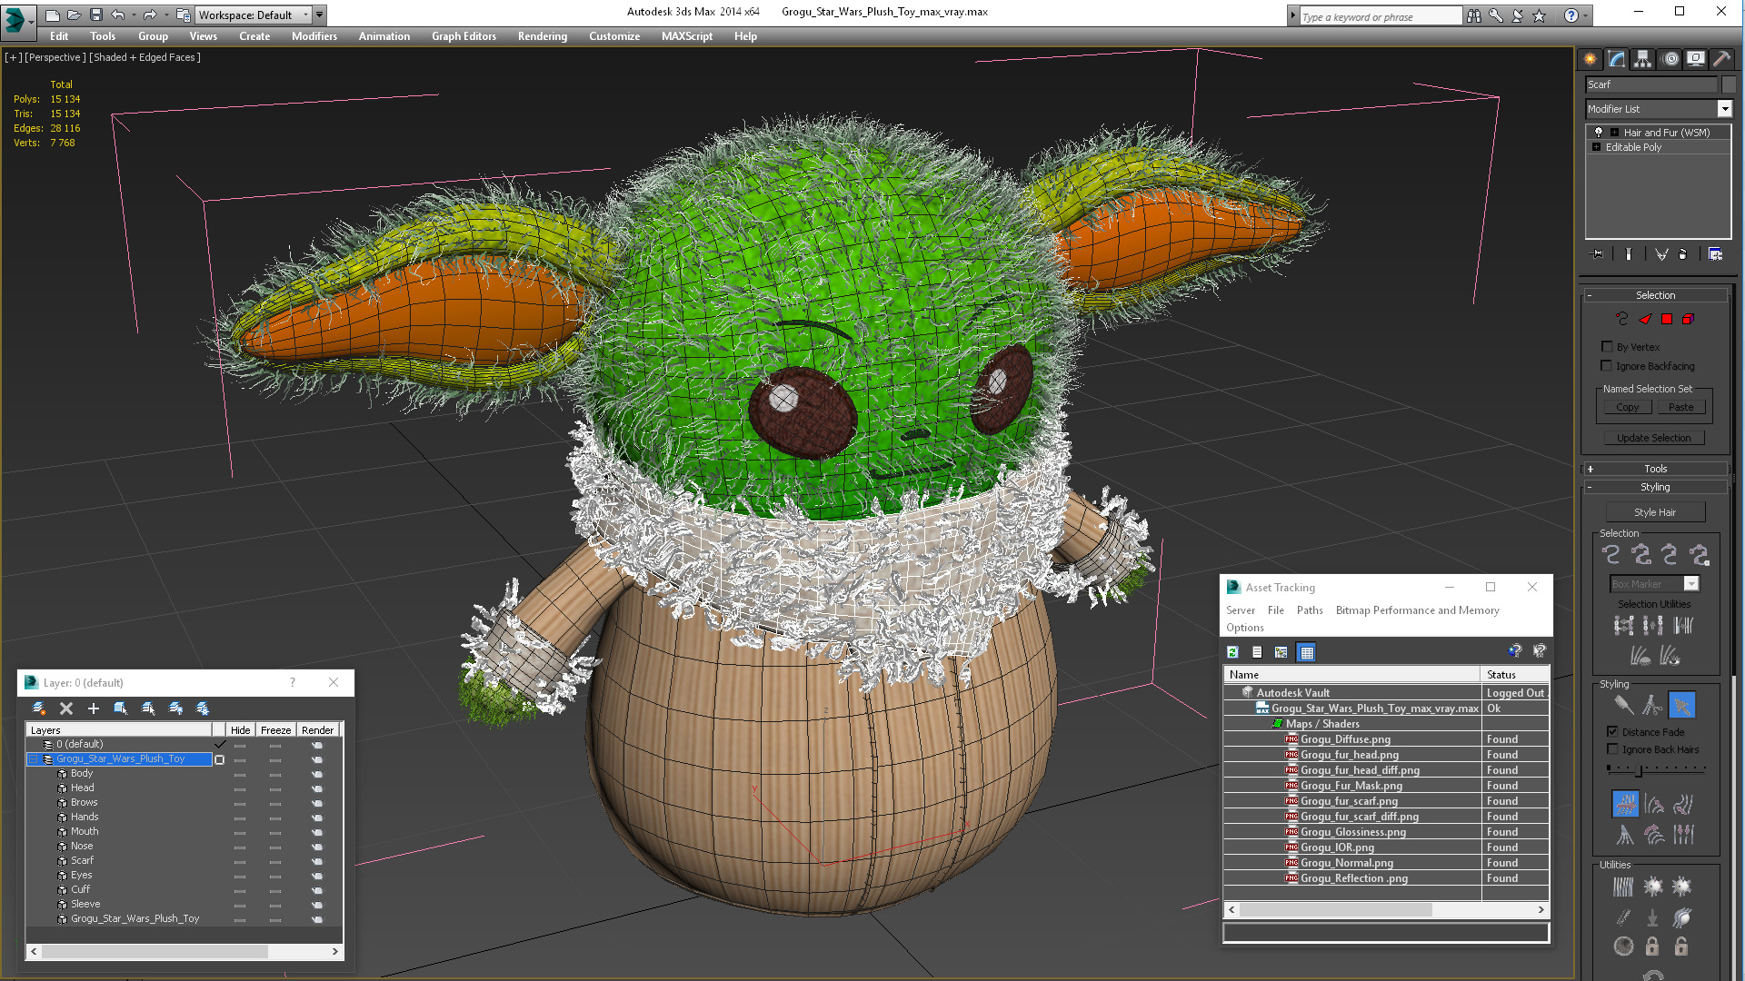Delete layer with the X icon

[66, 708]
